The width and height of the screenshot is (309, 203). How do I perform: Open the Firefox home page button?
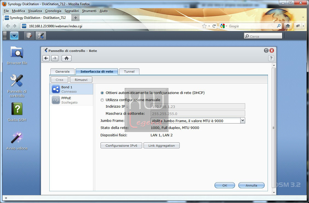pyautogui.click(x=288, y=26)
